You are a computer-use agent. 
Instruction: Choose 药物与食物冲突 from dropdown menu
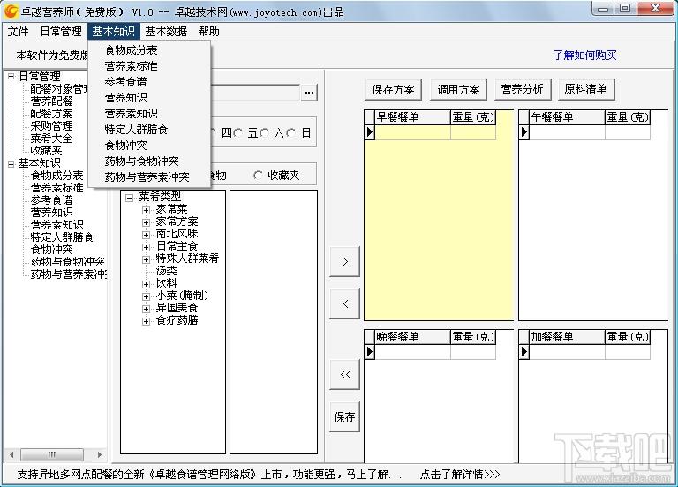point(149,161)
